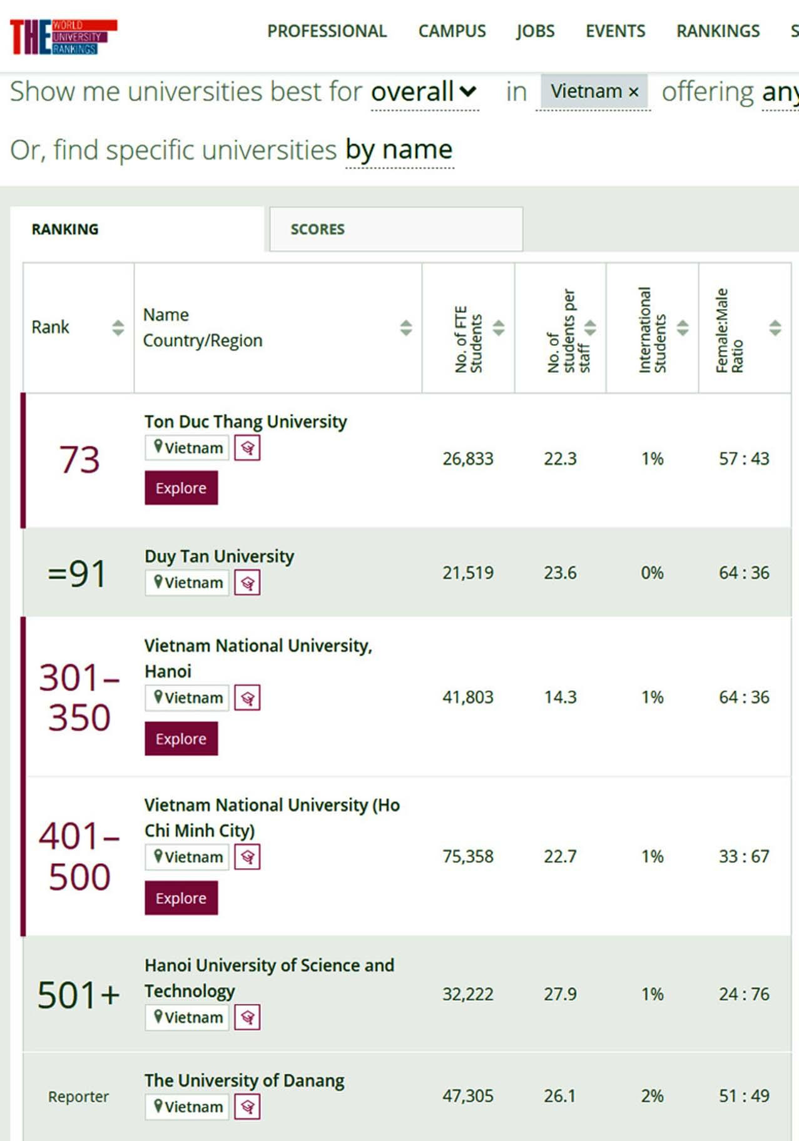The height and width of the screenshot is (1141, 799).
Task: Open Duy Tan University link
Action: click(x=219, y=556)
